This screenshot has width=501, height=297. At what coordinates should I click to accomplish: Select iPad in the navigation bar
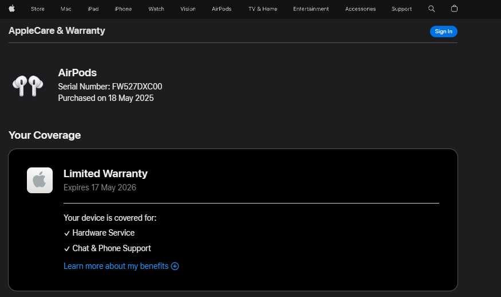(93, 9)
